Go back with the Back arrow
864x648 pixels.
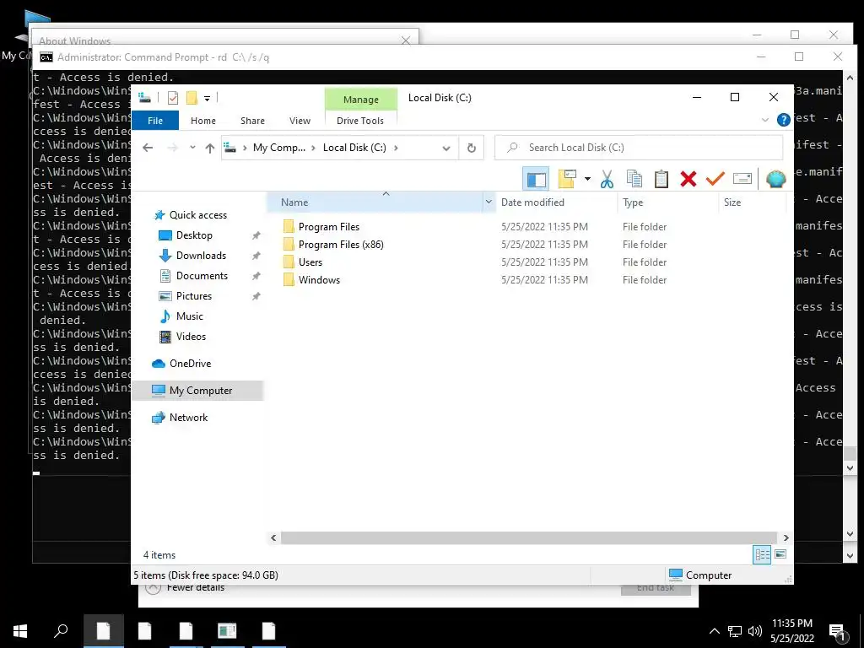click(x=148, y=148)
